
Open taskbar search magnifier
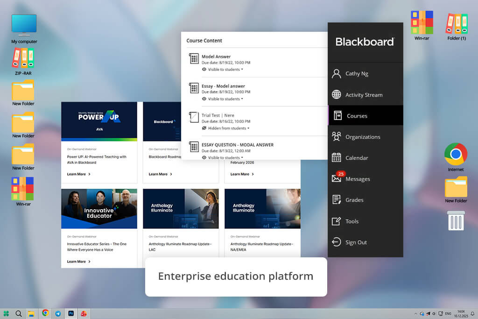coord(19,313)
